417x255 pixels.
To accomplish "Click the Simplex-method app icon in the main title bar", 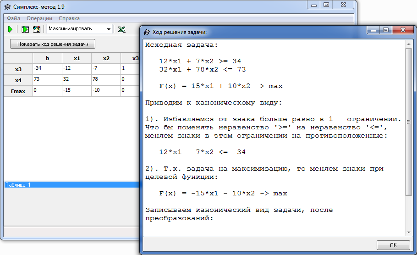I will click(7, 7).
